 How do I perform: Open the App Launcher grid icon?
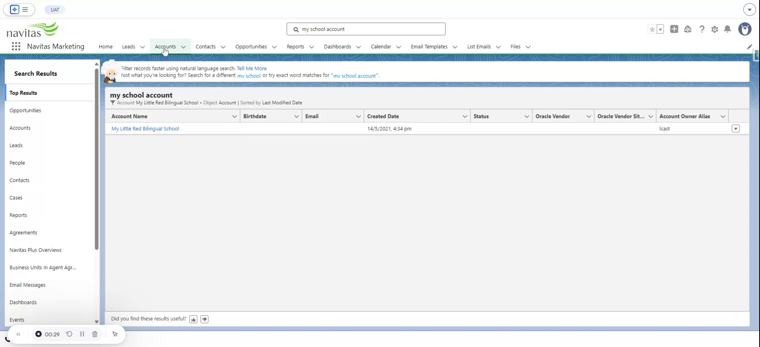16,46
